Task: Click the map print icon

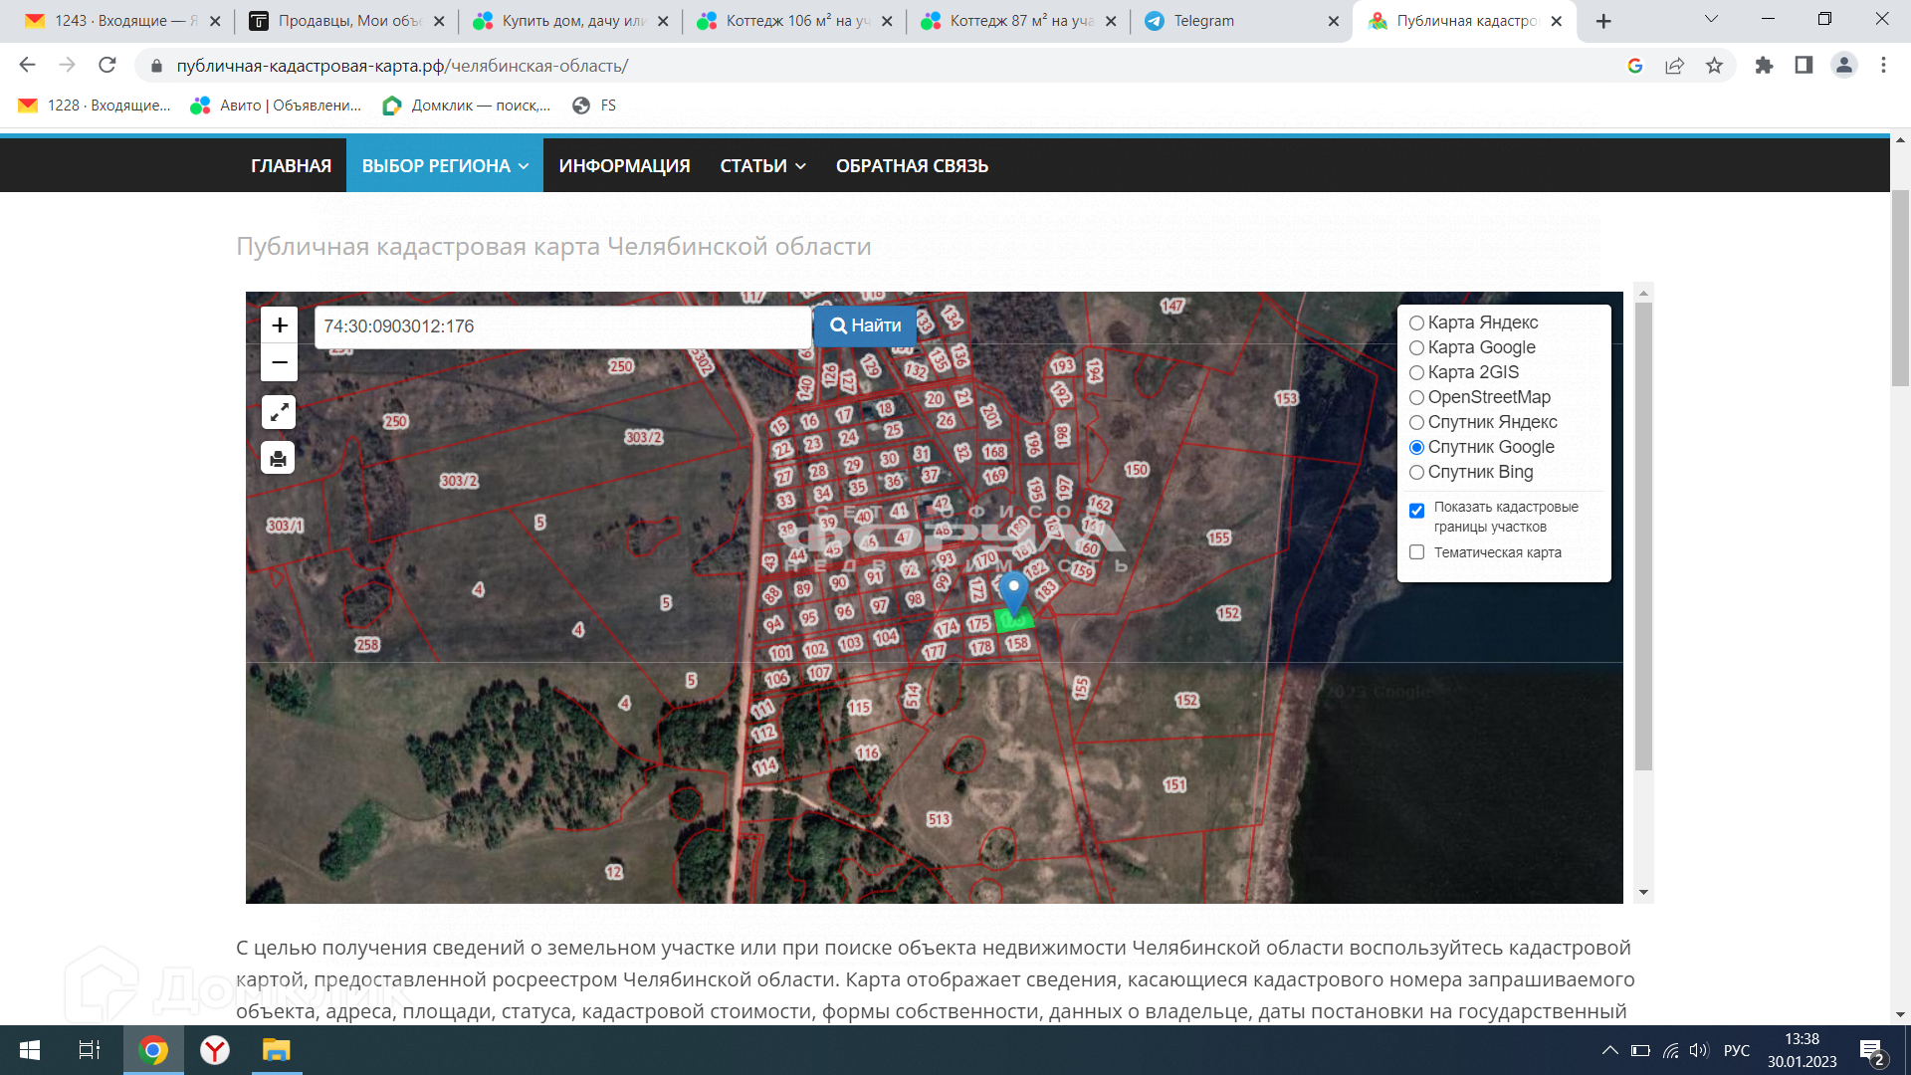Action: point(279,459)
